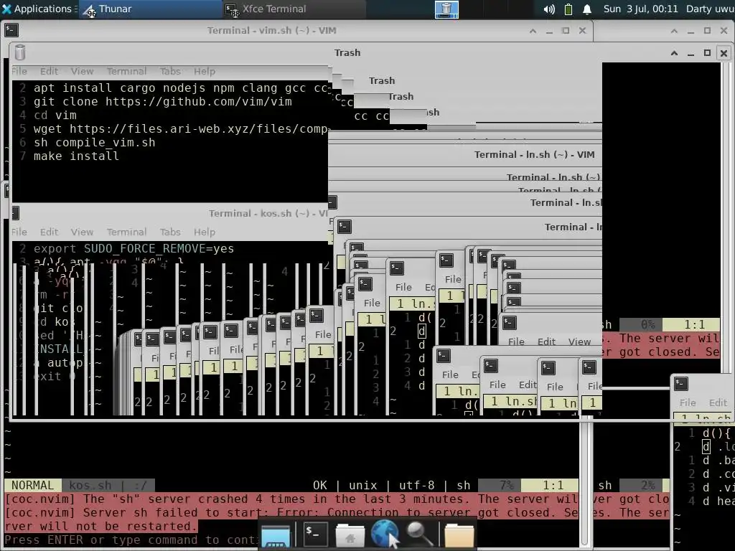Open the Application Finder magnifier in dock
The width and height of the screenshot is (735, 551).
(419, 534)
